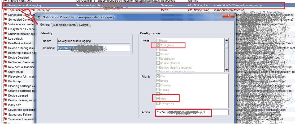Click the flag icon for Device cleaning required row
Screen dimensions: 295x124
coord(5,100)
